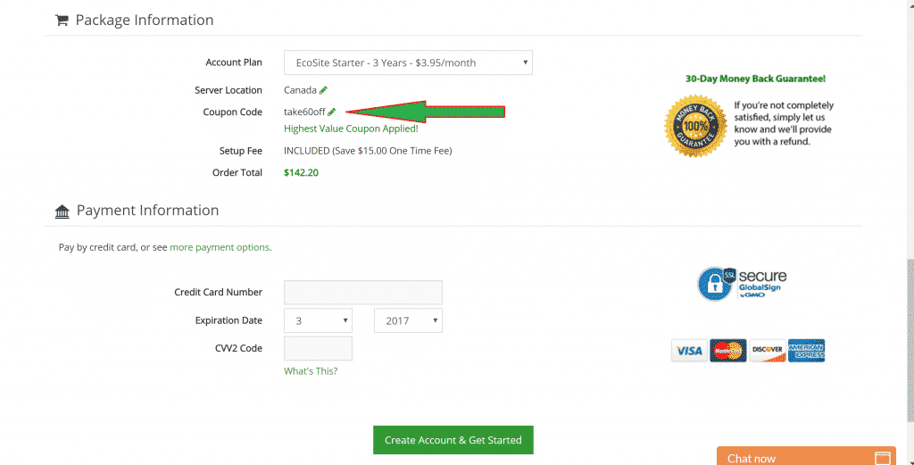Open the Chat now widget
The width and height of the screenshot is (914, 465).
point(806,456)
